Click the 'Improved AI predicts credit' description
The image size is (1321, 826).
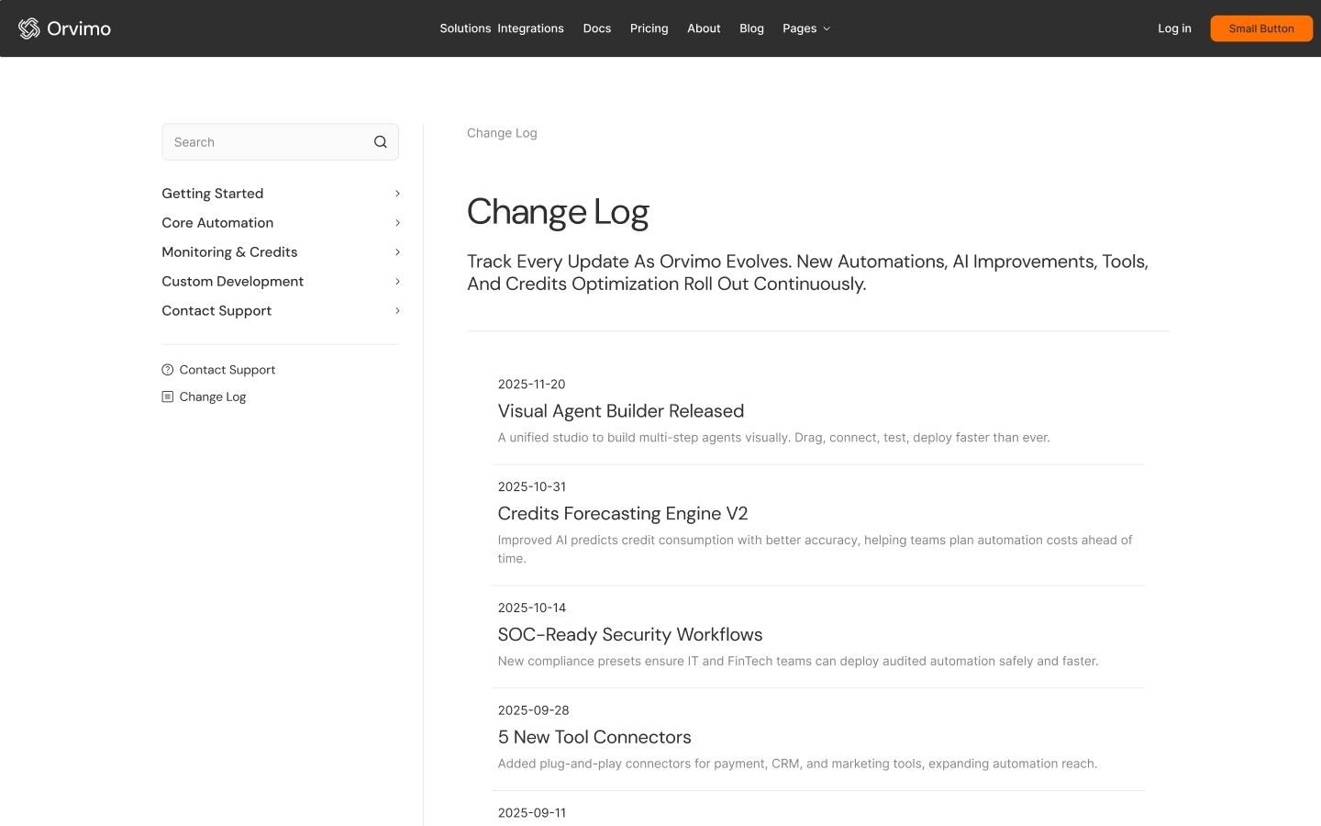tap(816, 549)
